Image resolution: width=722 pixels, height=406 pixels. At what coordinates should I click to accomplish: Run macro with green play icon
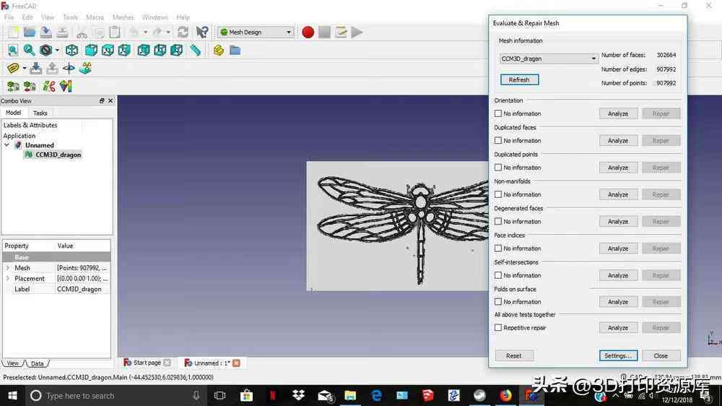click(357, 32)
